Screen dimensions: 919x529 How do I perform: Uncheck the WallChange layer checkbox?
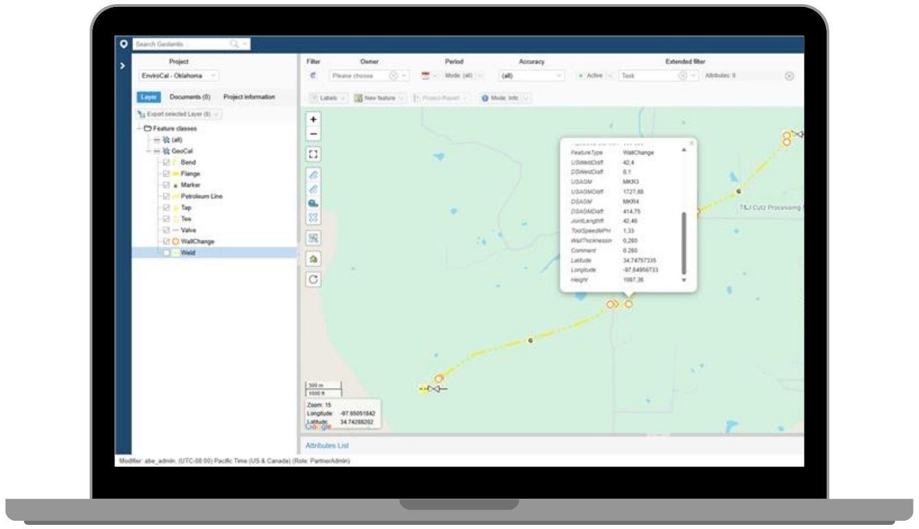166,242
